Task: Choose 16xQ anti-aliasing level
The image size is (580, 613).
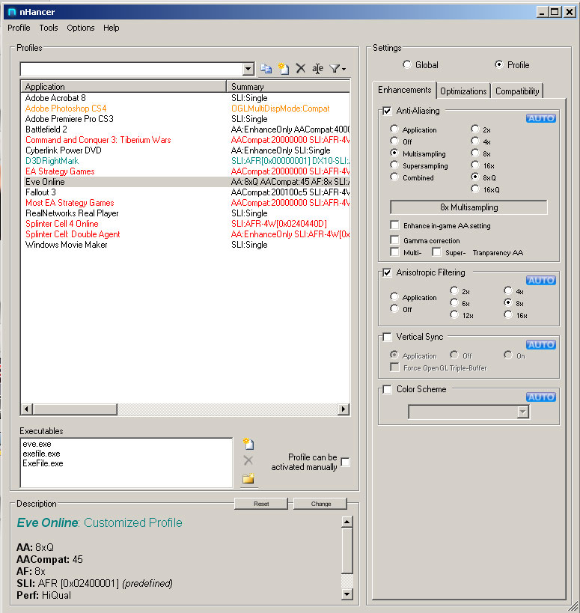Action: point(475,189)
